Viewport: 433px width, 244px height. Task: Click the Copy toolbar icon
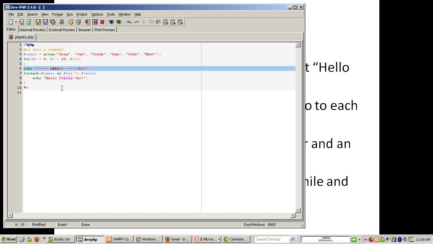tap(151, 22)
